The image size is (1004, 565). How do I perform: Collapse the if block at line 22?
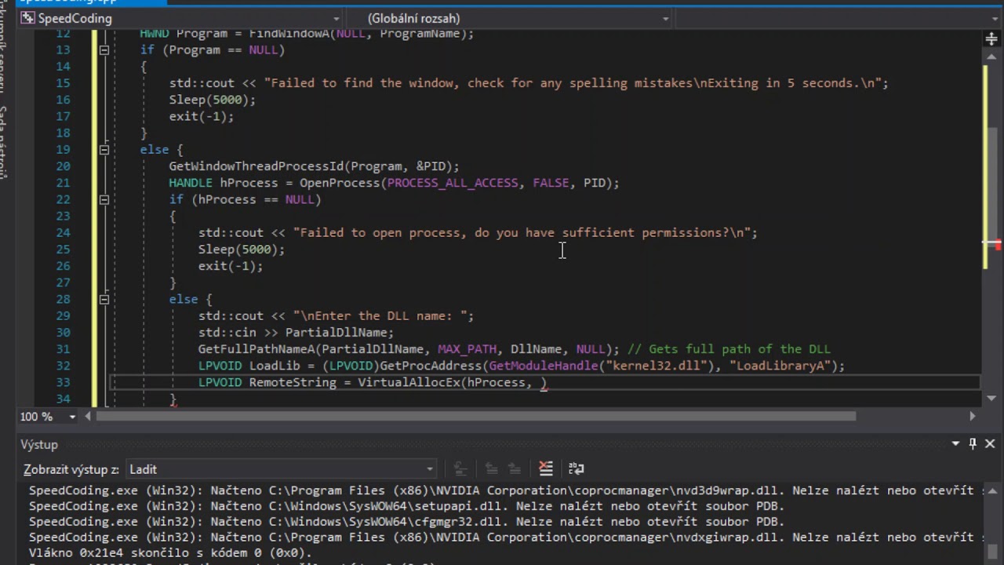[x=104, y=199]
